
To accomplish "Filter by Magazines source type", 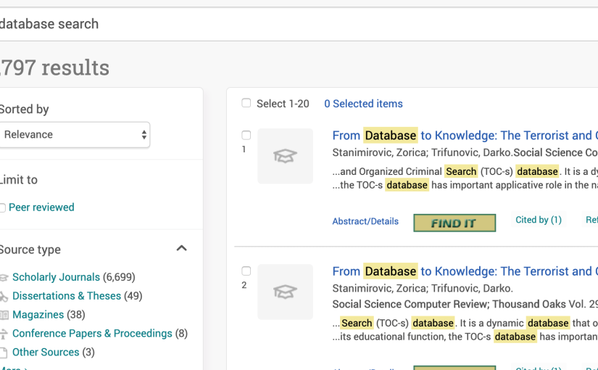I will (38, 314).
